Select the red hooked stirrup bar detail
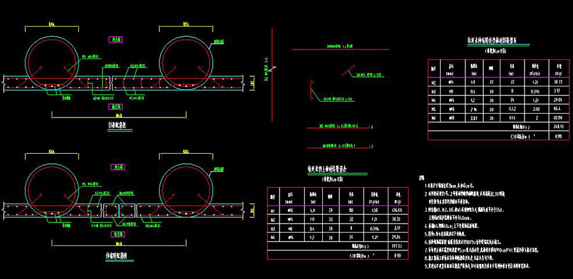Screen dimensions: 573x279 311,90
